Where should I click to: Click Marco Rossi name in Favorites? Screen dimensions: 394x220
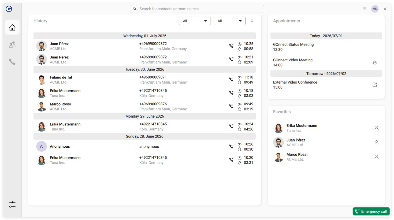(x=297, y=155)
